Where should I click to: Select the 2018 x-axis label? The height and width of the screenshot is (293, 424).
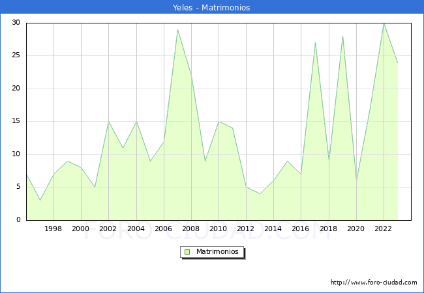click(x=329, y=229)
